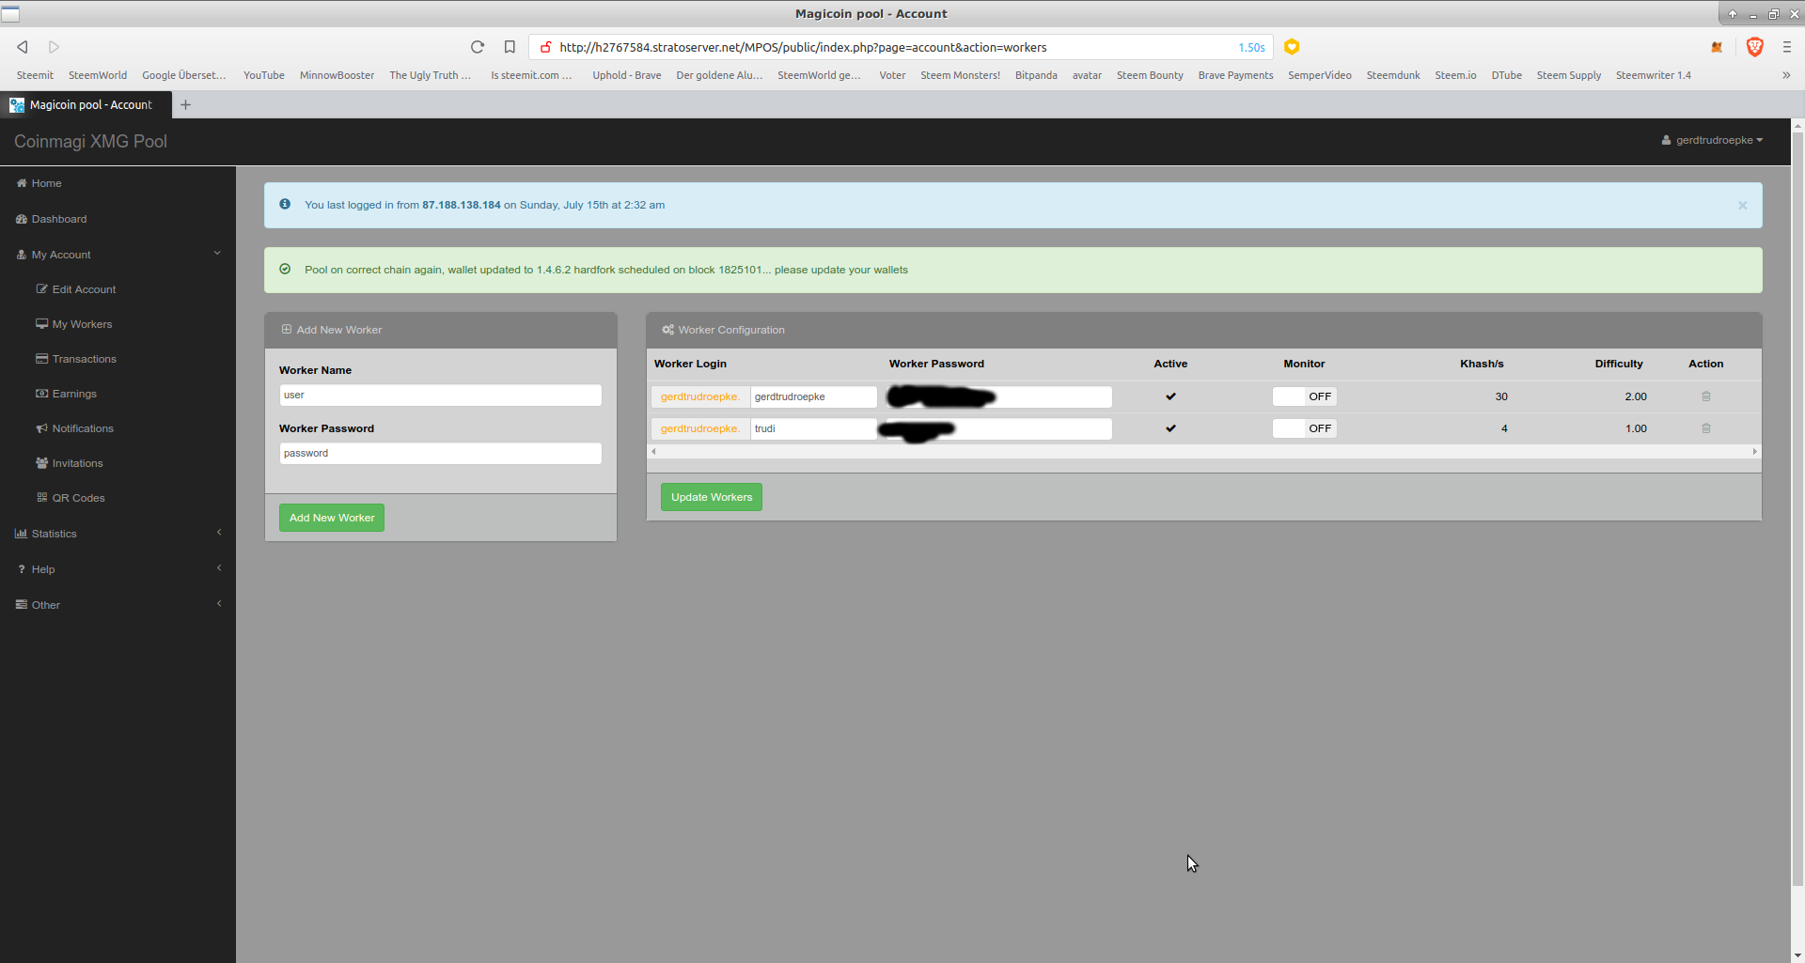Open the Bitpanda bookmark
Viewport: 1805px width, 963px height.
[x=1036, y=75]
